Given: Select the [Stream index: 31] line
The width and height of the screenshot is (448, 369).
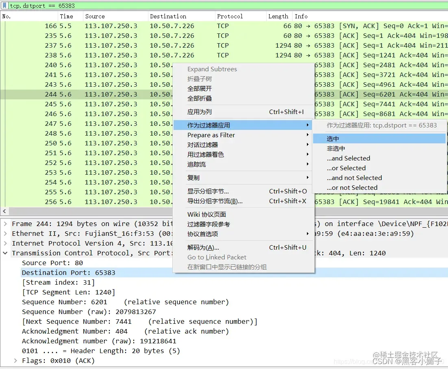Looking at the screenshot, I should (x=58, y=282).
